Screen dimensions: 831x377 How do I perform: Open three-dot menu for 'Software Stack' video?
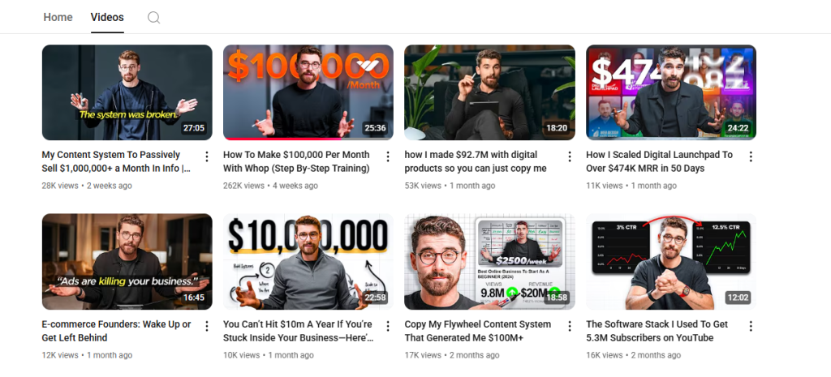751,326
